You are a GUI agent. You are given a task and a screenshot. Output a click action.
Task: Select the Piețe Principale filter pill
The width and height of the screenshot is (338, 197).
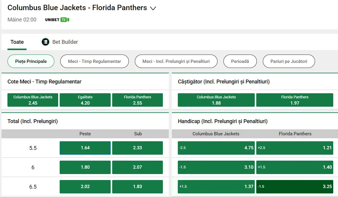pyautogui.click(x=31, y=61)
